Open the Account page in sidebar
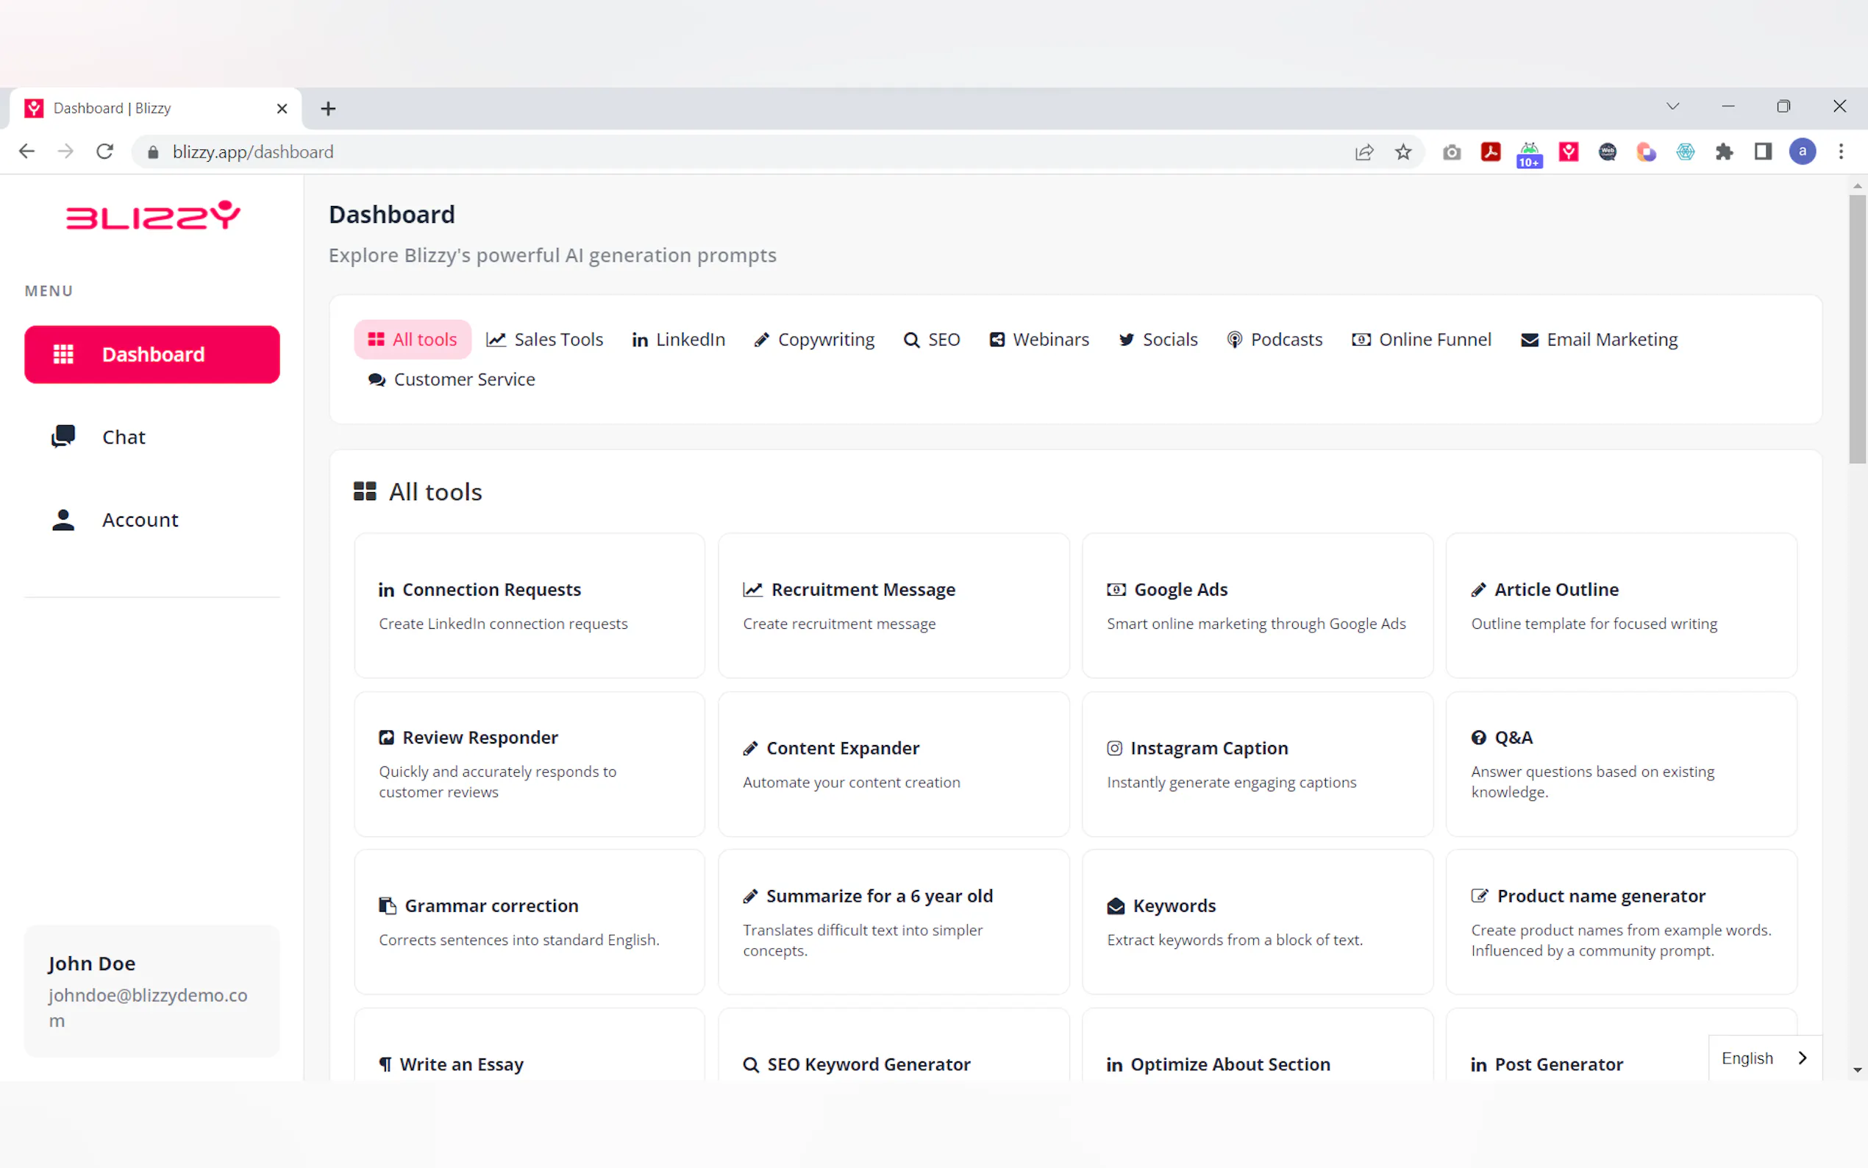 139,520
